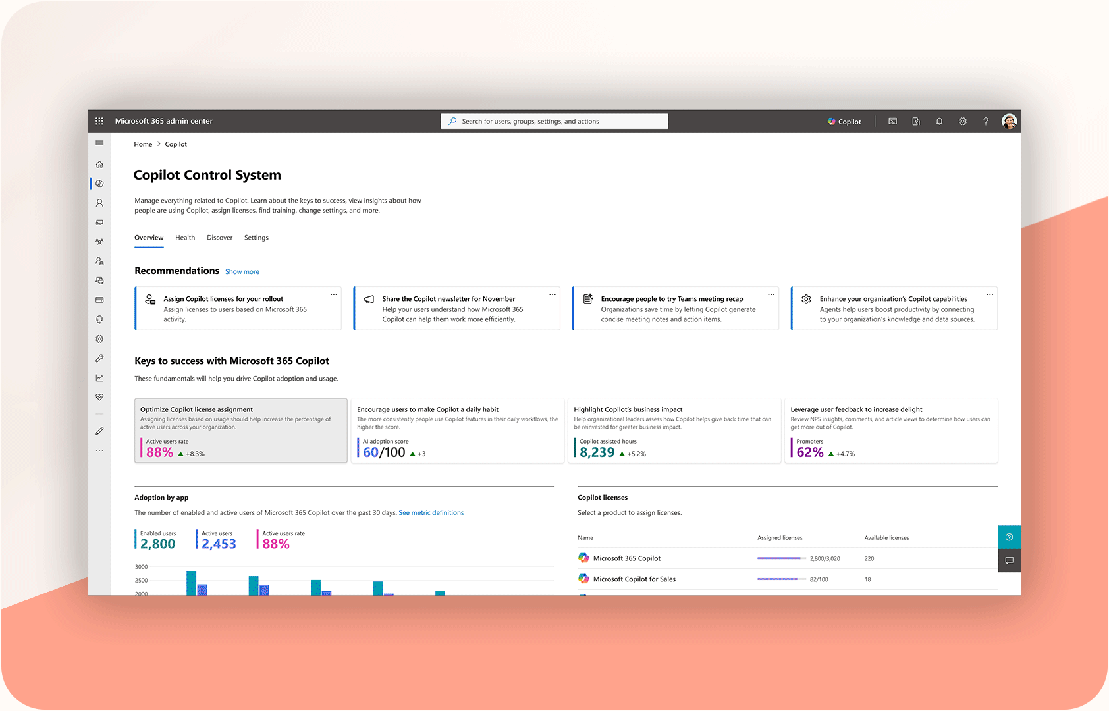Switch to the Settings tab
This screenshot has width=1109, height=711.
(x=256, y=238)
